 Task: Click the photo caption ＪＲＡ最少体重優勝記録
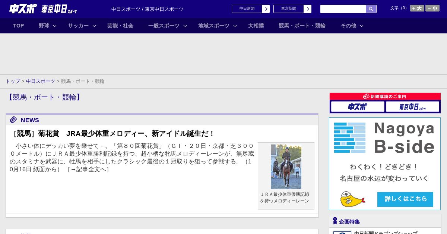pyautogui.click(x=285, y=194)
